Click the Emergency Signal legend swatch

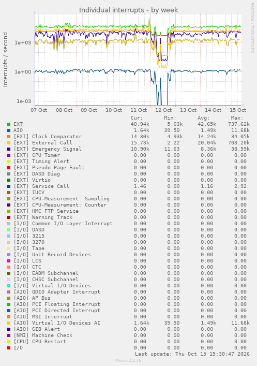pos(9,149)
